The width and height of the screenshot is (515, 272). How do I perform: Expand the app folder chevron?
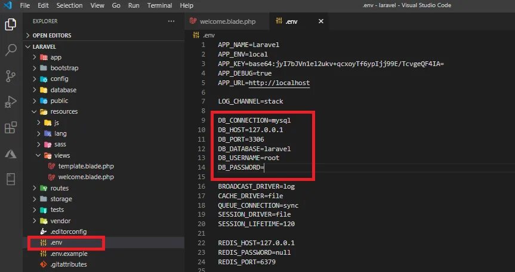click(x=35, y=57)
